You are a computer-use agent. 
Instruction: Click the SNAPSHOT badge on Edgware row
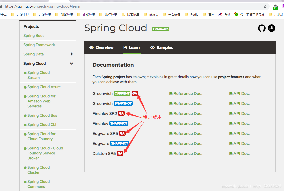119,144
